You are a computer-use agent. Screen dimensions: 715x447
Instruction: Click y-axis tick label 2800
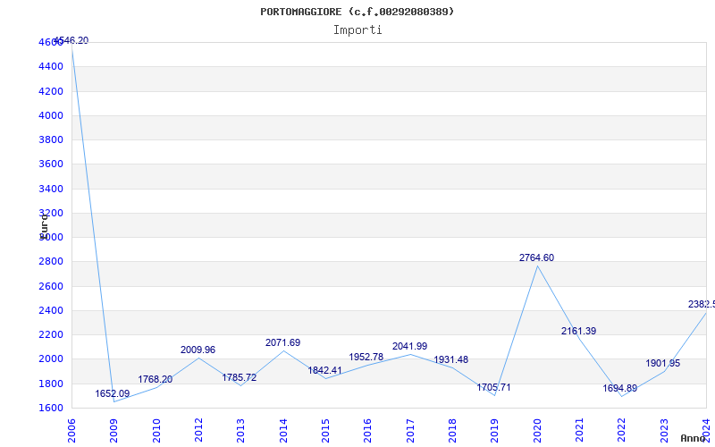point(51,261)
